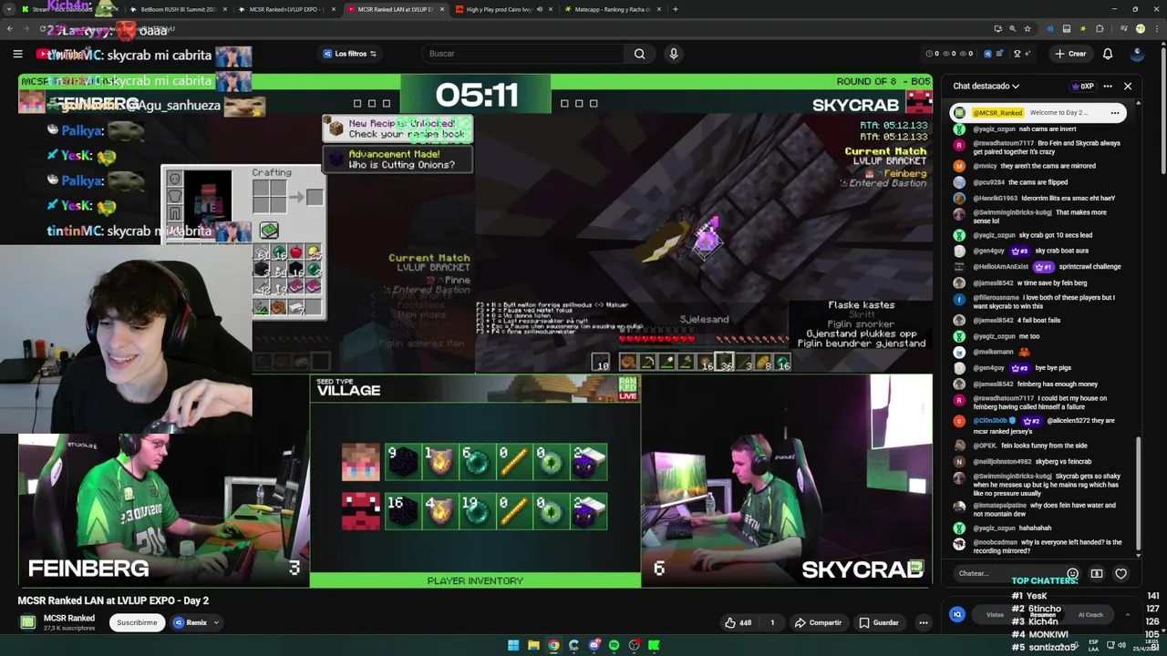Screen dimensions: 1167x656
Task: Open the notifications bell
Action: 1108,54
